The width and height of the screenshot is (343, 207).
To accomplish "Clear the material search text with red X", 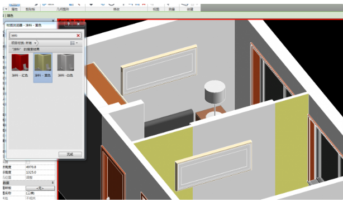I will click(78, 35).
